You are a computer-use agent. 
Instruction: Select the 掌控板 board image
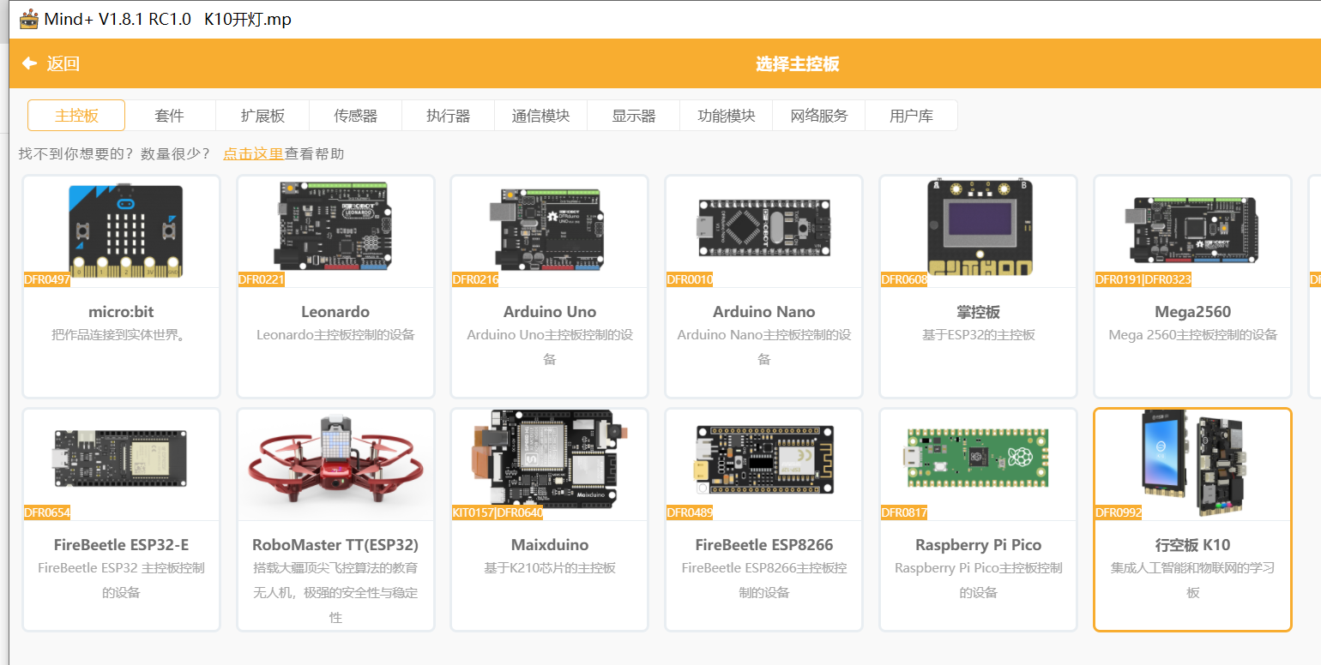point(979,227)
